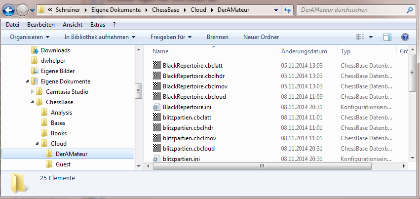Click 'Cloud' in the breadcrumb path
The height and width of the screenshot is (199, 420).
coord(198,10)
